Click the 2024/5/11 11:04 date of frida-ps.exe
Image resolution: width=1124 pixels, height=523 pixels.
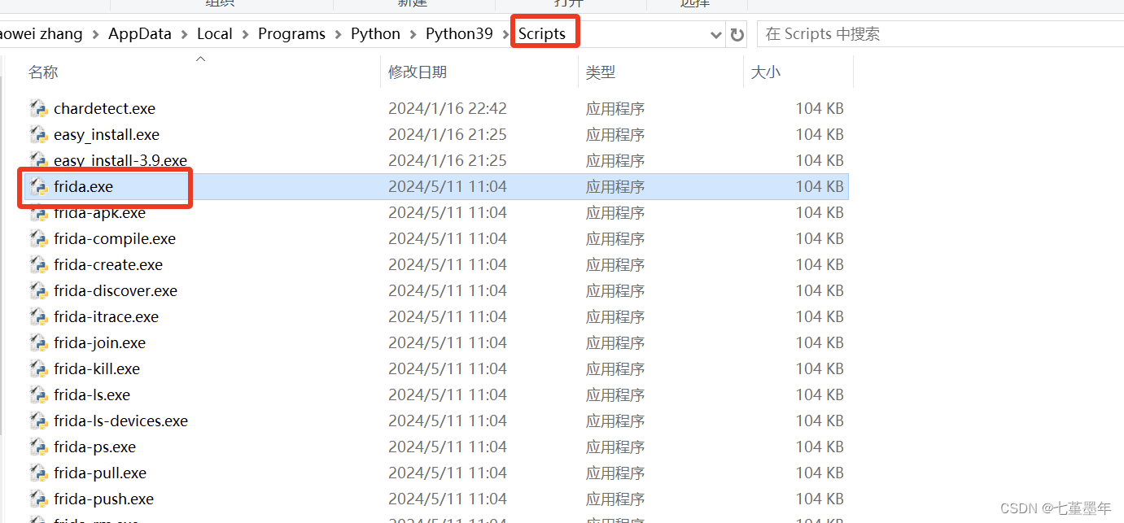click(448, 447)
